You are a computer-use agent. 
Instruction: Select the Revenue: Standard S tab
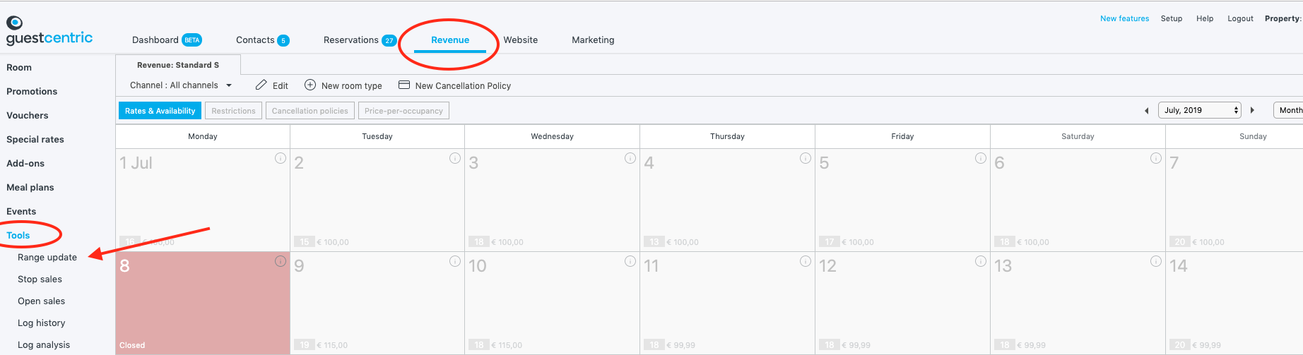coord(178,65)
